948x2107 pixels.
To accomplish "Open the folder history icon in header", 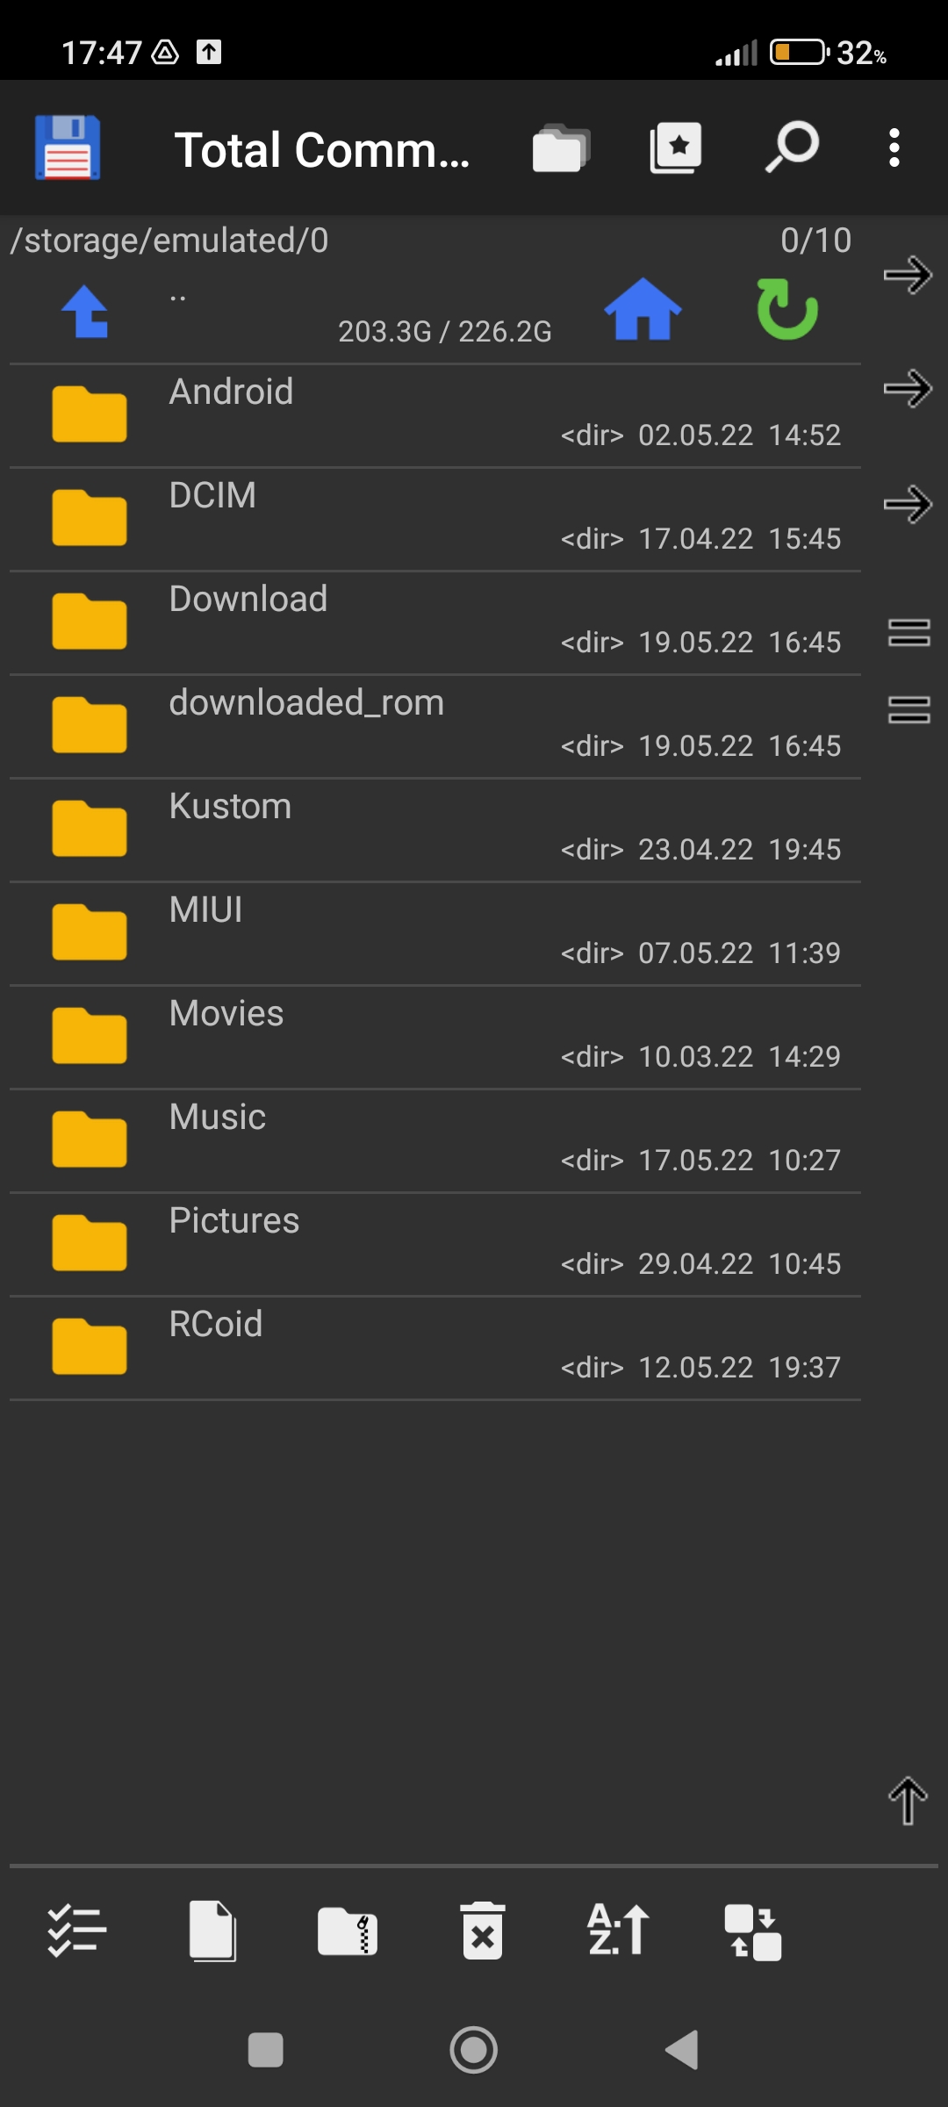I will coord(561,147).
